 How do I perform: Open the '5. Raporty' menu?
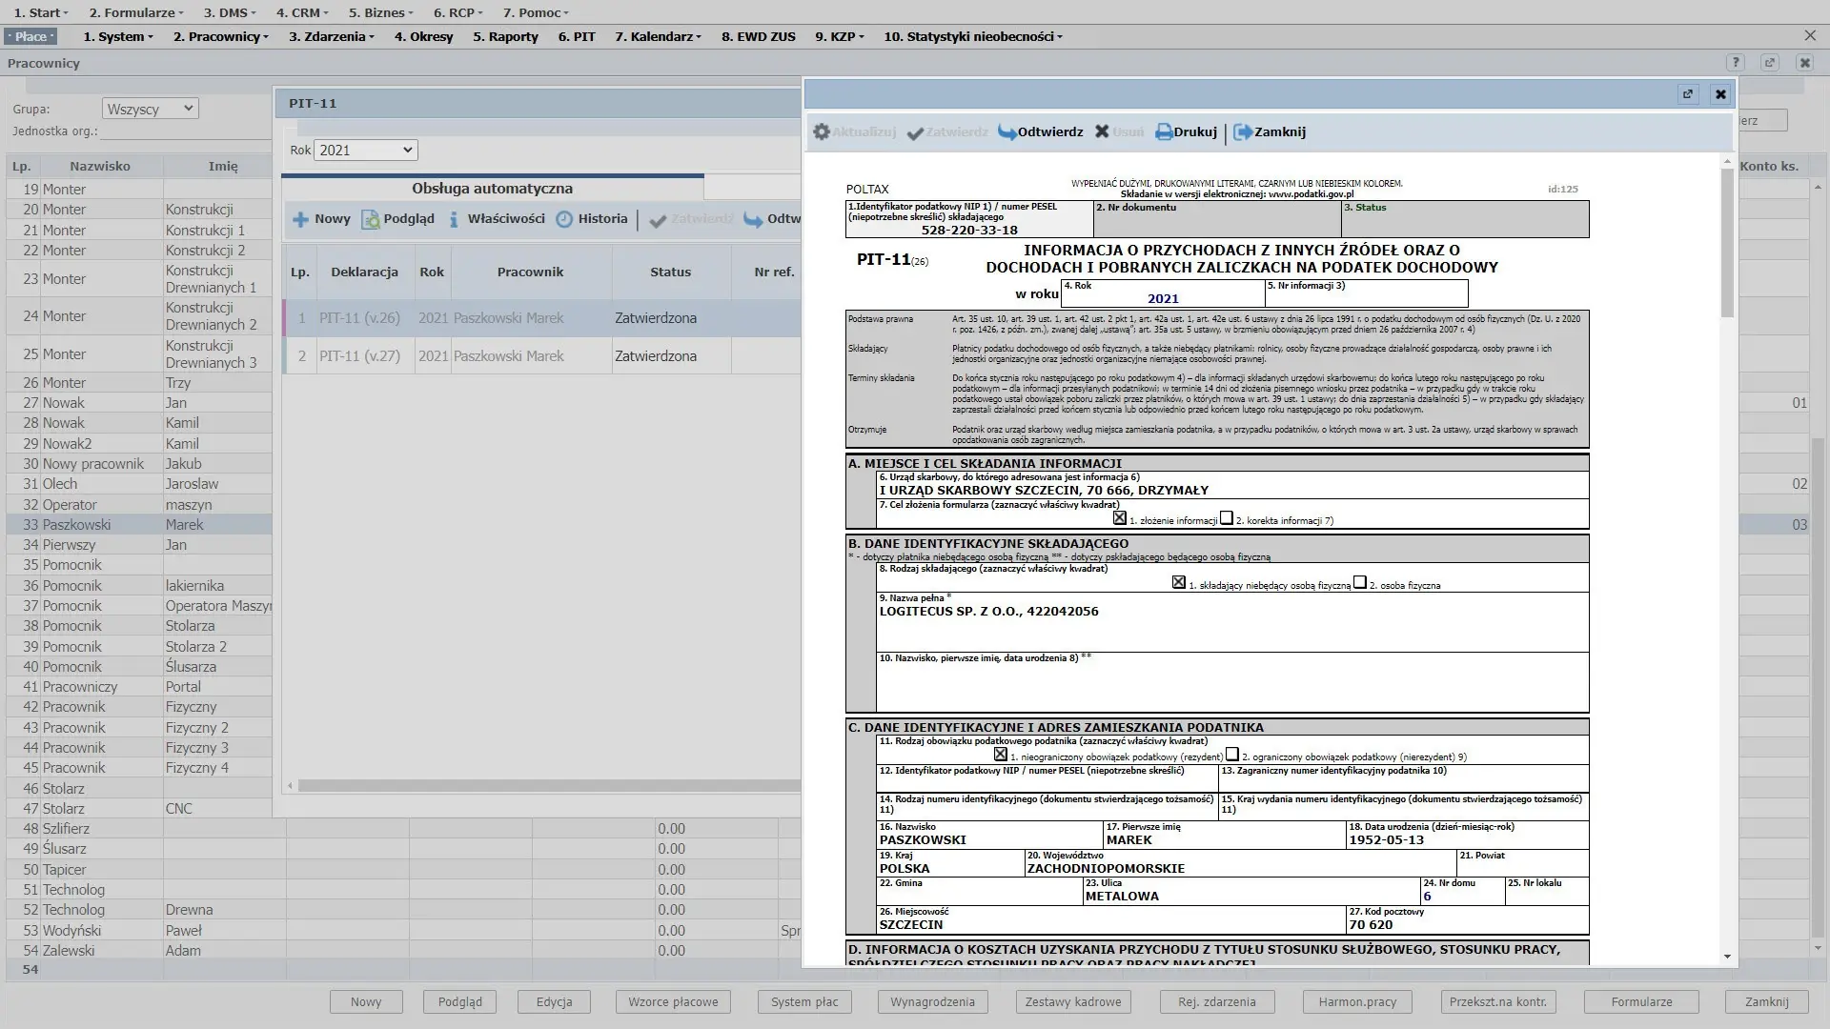point(505,36)
